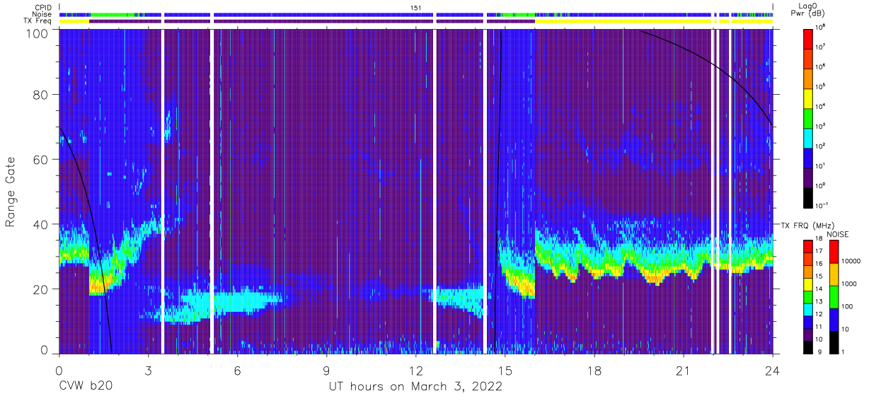Click the CPID label above the plot
This screenshot has width=869, height=401.
[x=42, y=8]
